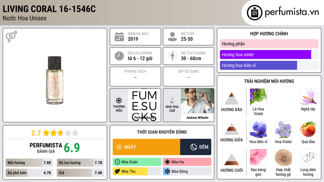Click the perfumista.vn site name

[292, 12]
